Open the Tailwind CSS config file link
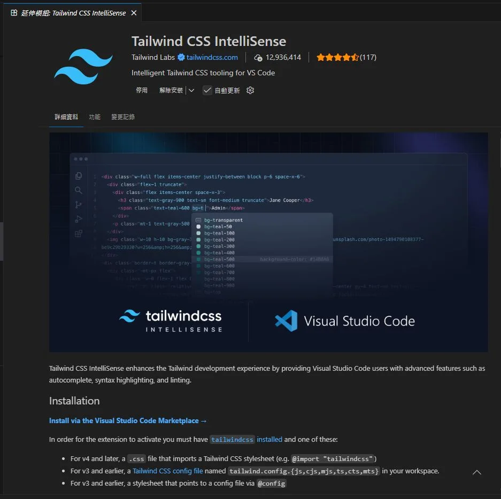 point(168,471)
